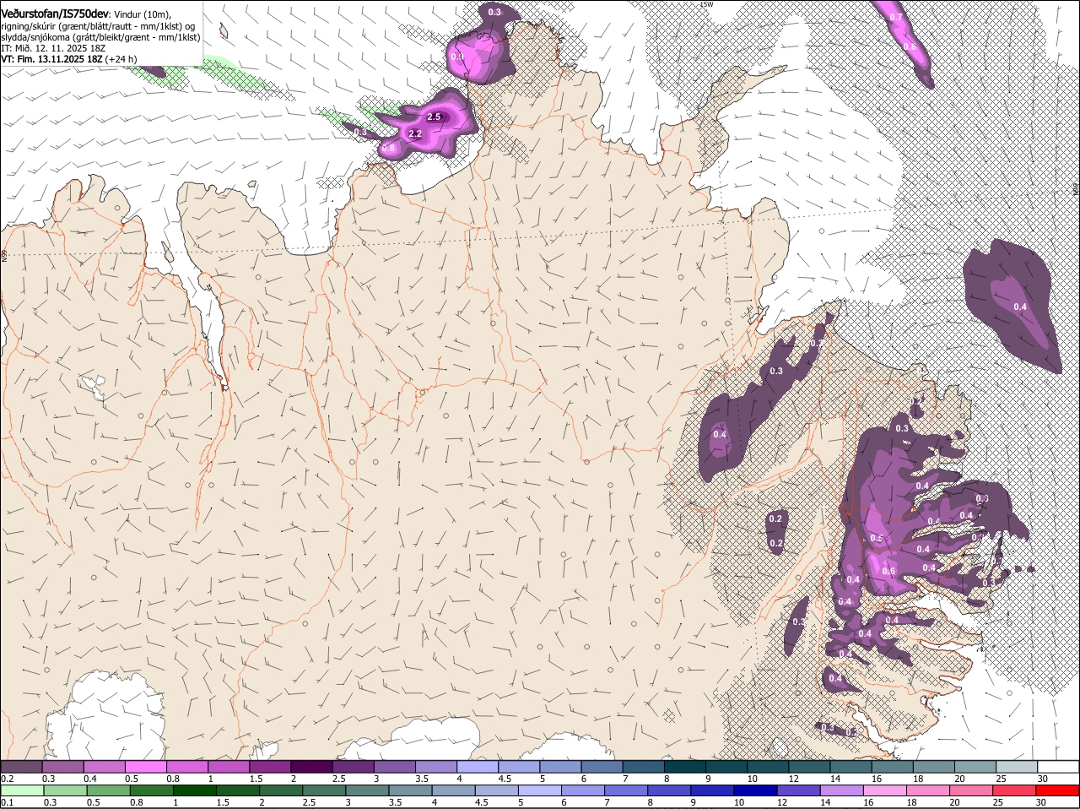The width and height of the screenshot is (1080, 809).
Task: Click the 14 violet swatch in the lower legend row
Action: coord(843,790)
